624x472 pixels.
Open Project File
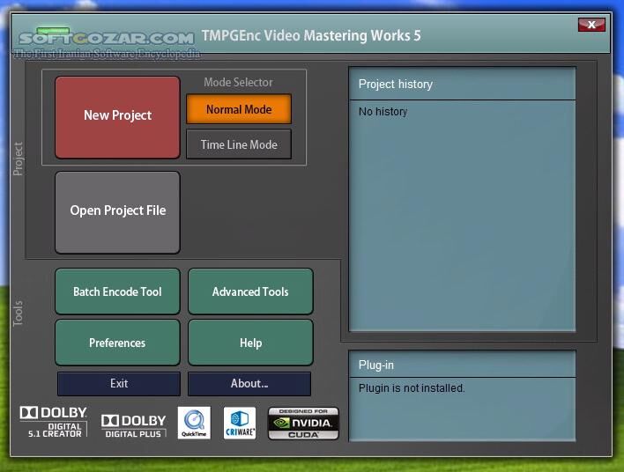click(x=117, y=212)
